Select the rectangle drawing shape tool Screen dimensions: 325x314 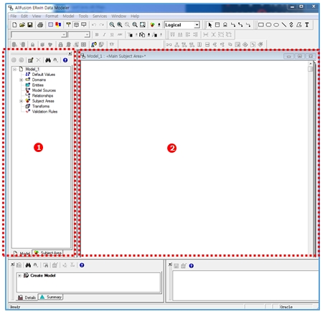pos(261,25)
